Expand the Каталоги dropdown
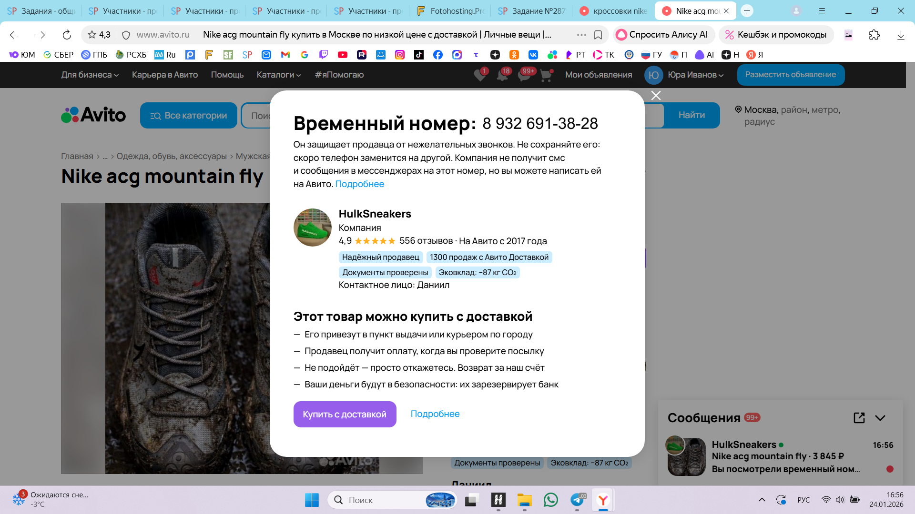 pos(278,75)
